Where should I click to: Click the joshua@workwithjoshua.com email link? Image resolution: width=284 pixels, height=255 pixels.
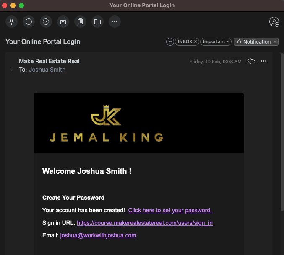click(x=98, y=235)
